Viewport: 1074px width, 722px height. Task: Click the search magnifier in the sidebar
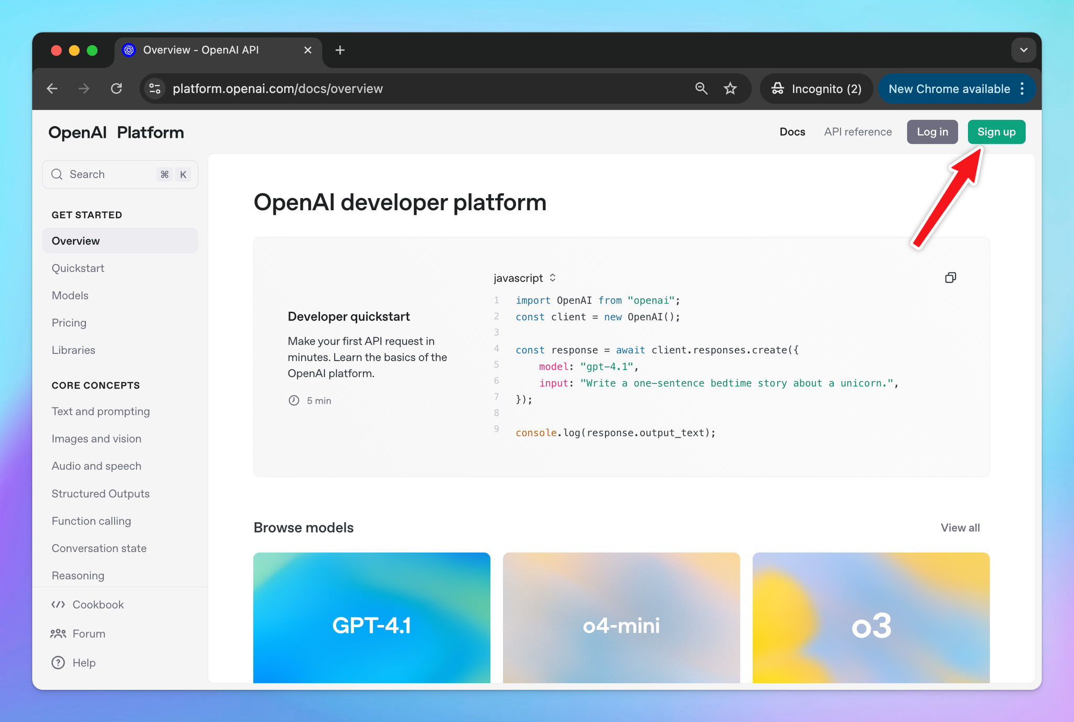[57, 174]
